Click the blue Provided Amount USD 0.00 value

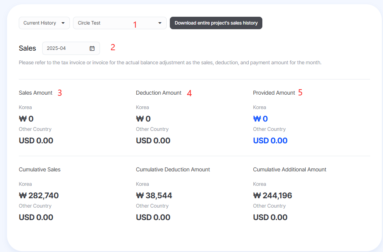tap(270, 141)
